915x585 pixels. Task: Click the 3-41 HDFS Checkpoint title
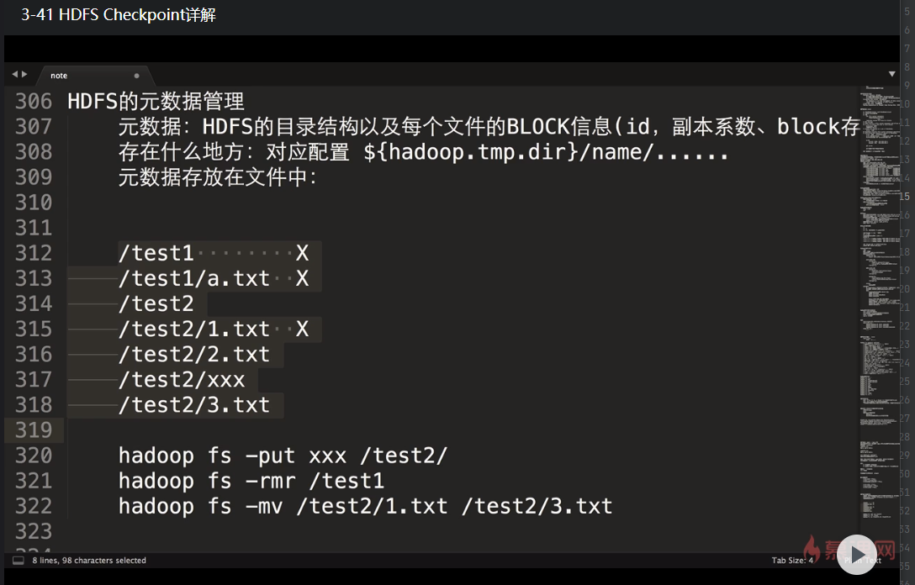pyautogui.click(x=119, y=14)
